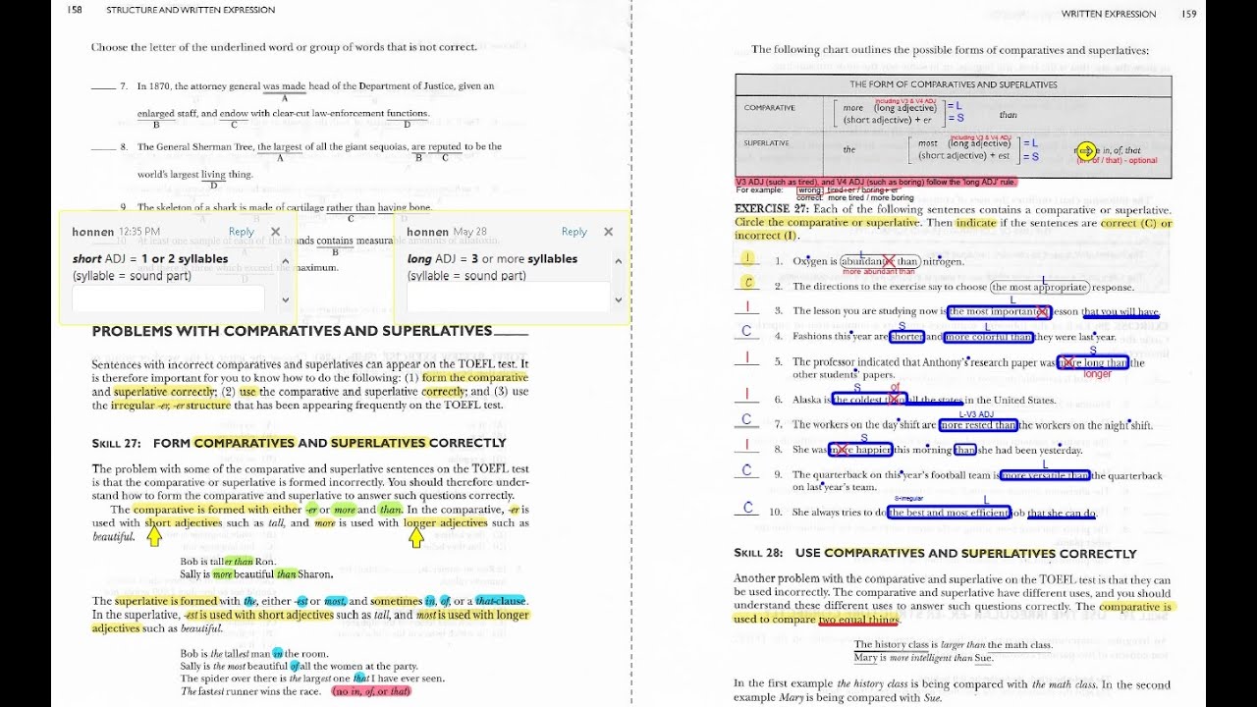The width and height of the screenshot is (1257, 707).
Task: Click the author name "honnen" beside 12:35 PM
Action: (x=93, y=232)
